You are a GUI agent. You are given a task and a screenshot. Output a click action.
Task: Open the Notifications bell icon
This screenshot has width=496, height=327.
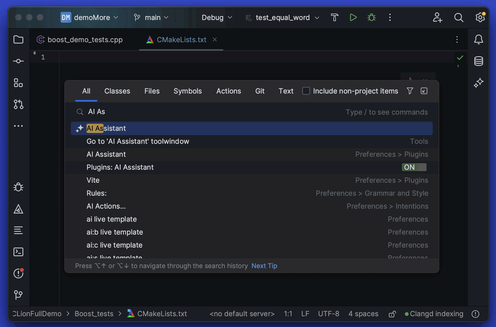tap(479, 40)
